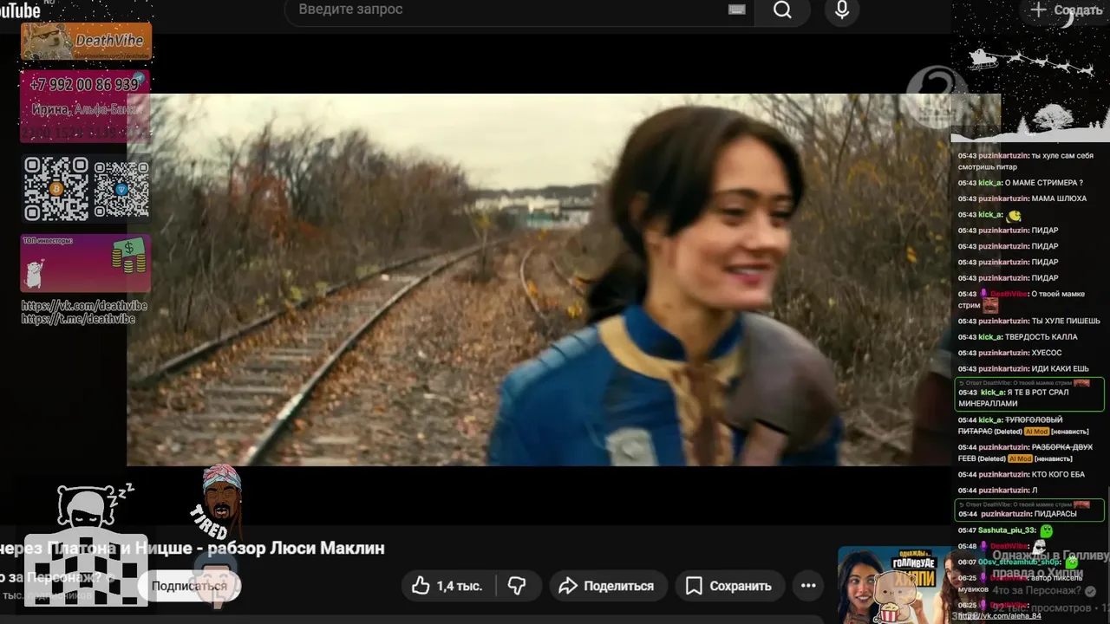
Task: Click the verified checkmark beside 'Что за Персонаж?'
Action: 1091,591
